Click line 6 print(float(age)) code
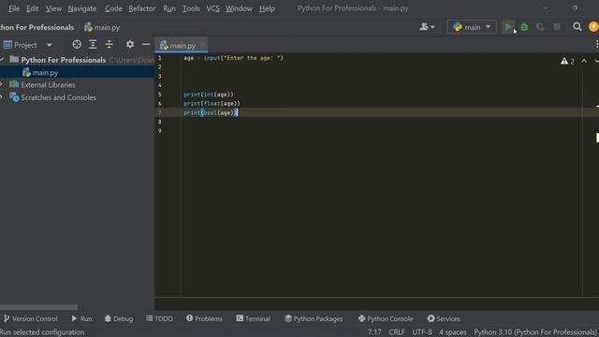599x337 pixels. click(212, 104)
